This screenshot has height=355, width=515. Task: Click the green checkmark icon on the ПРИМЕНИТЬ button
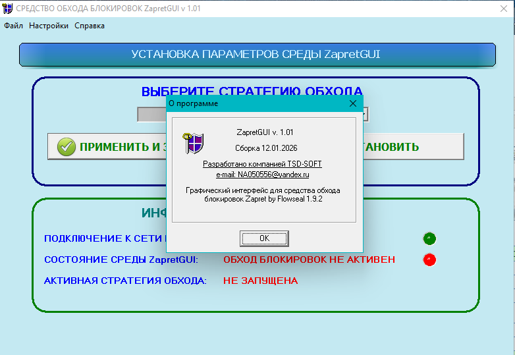tap(67, 147)
